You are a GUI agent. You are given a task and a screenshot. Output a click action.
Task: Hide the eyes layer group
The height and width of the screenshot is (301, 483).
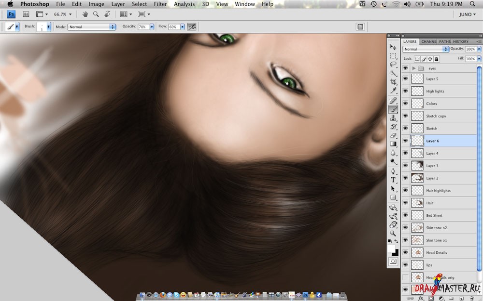[405, 68]
